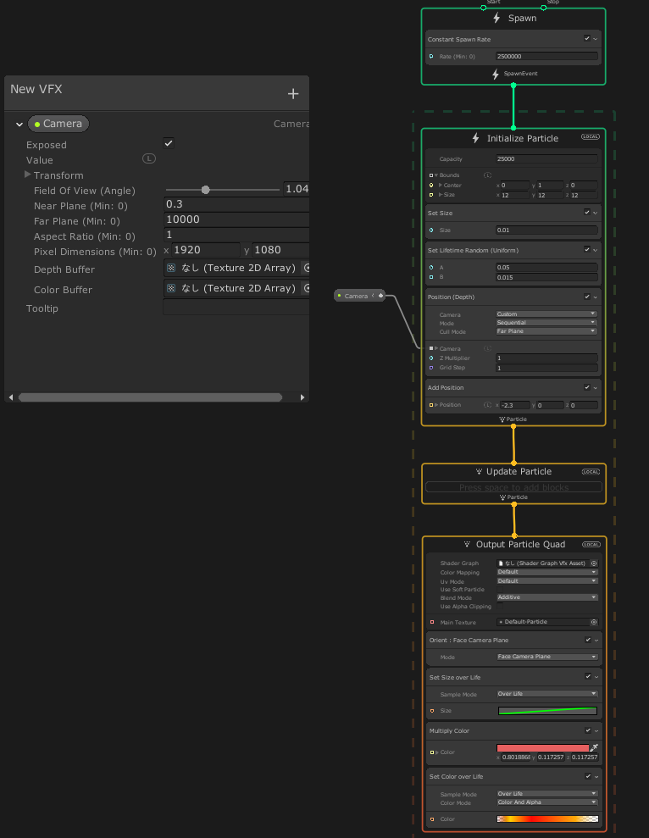Click the Add Position x field -2.3
The width and height of the screenshot is (649, 838).
(515, 405)
